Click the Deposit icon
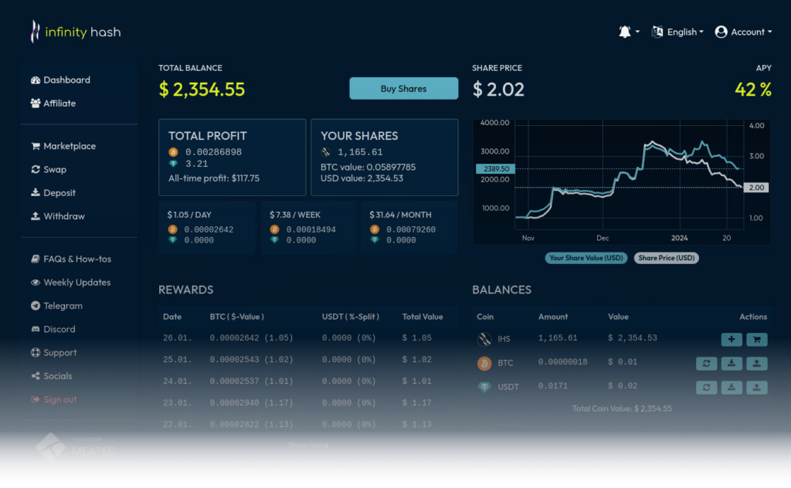 (37, 192)
